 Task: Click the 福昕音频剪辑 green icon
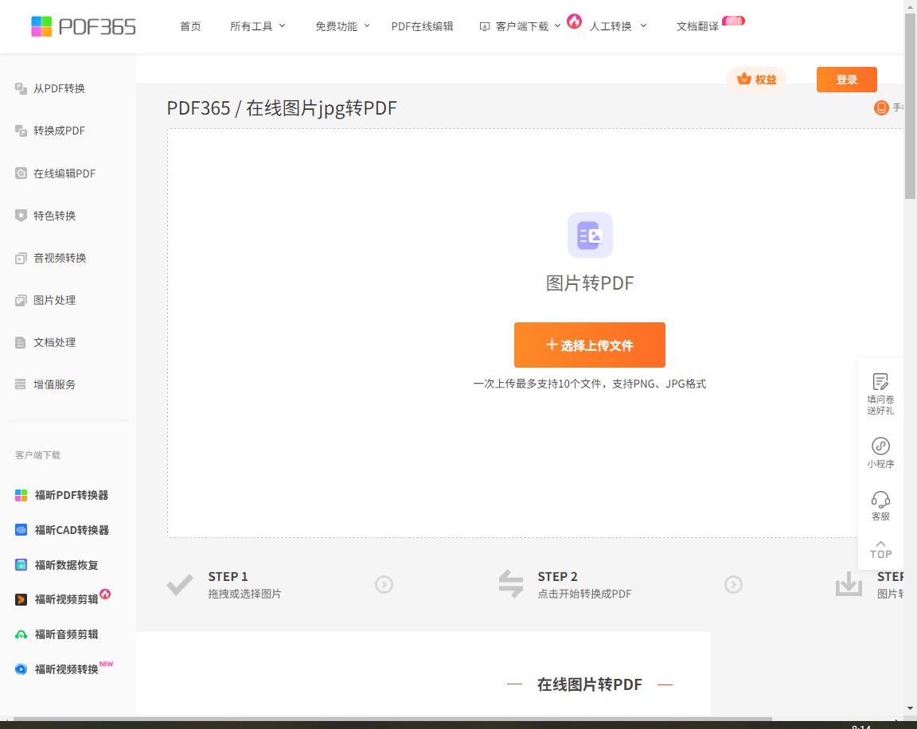coord(21,634)
